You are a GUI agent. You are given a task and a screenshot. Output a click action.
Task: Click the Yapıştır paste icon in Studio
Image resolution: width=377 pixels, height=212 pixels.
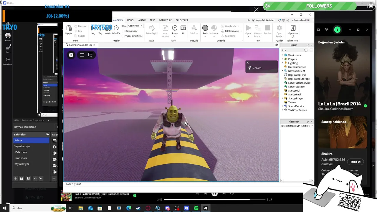[69, 28]
